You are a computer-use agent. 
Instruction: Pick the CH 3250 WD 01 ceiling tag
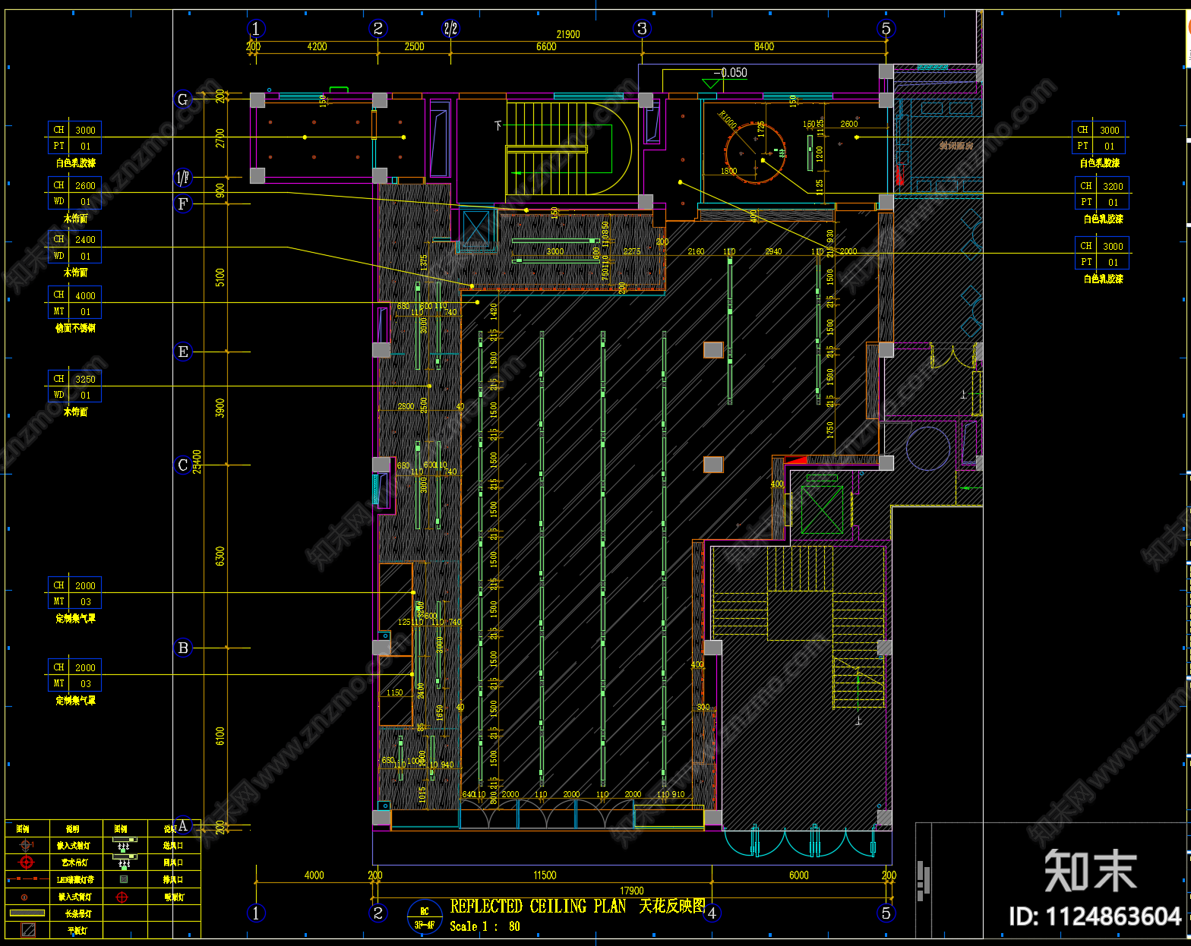[74, 386]
